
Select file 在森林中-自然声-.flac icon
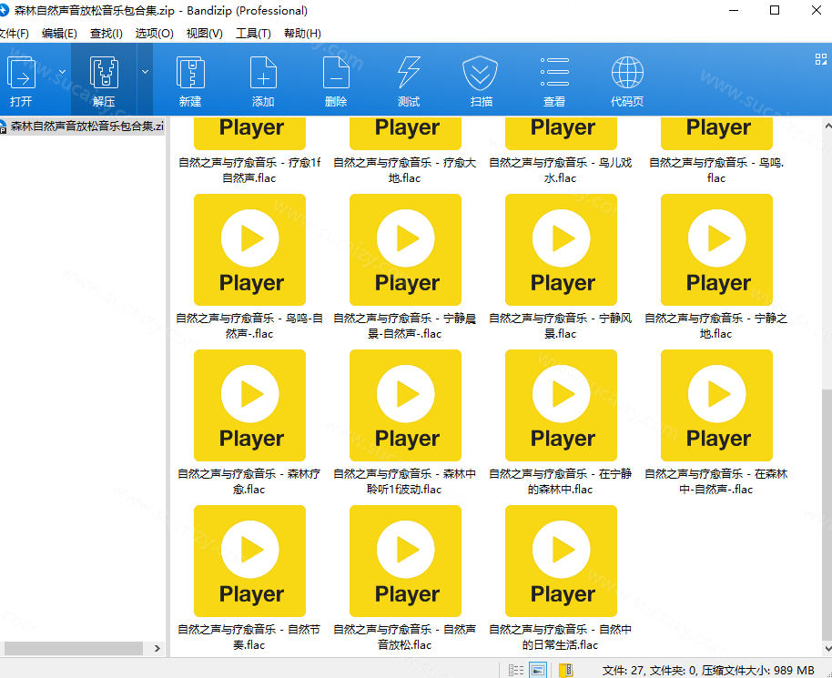point(716,405)
